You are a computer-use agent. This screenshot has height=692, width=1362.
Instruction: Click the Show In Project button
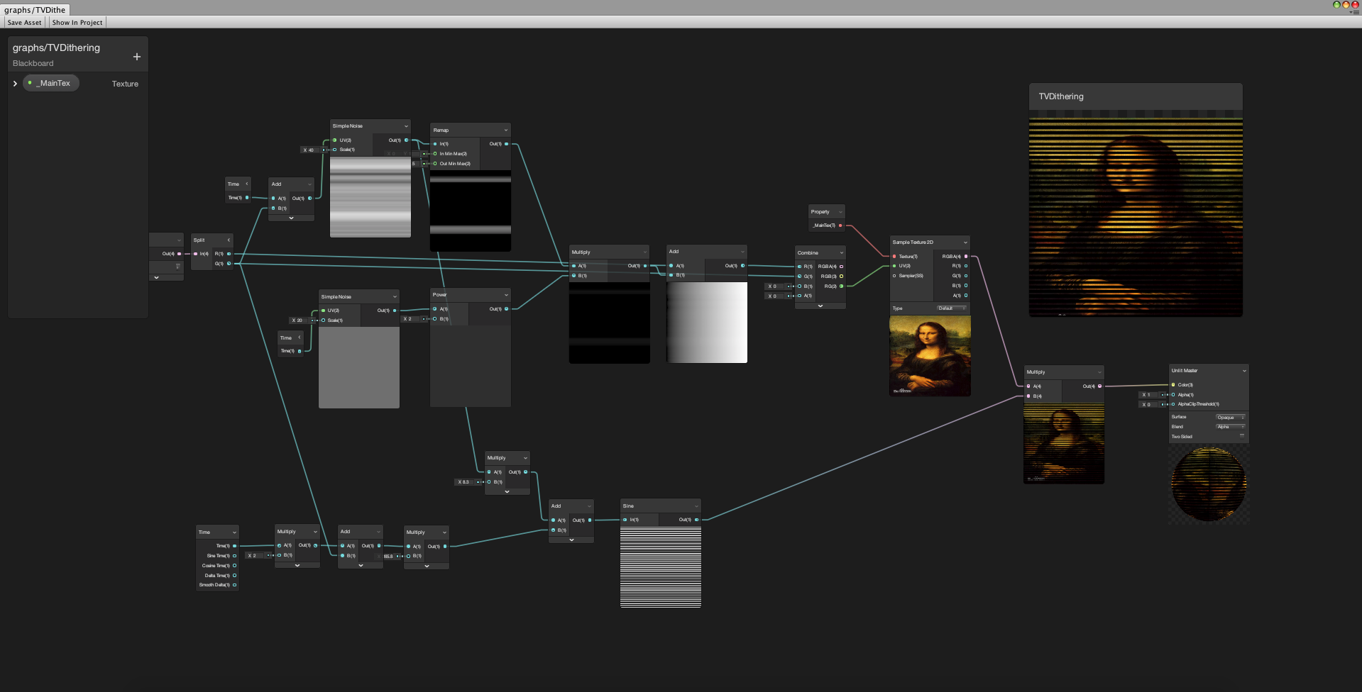coord(77,22)
